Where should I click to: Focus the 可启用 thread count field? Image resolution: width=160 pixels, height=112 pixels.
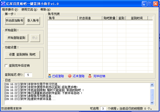tap(103, 109)
